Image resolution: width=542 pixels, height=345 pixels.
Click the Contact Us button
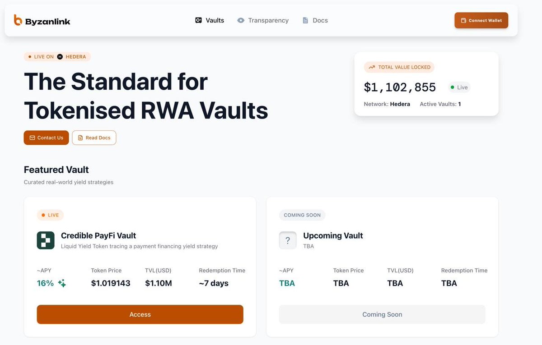pos(46,138)
